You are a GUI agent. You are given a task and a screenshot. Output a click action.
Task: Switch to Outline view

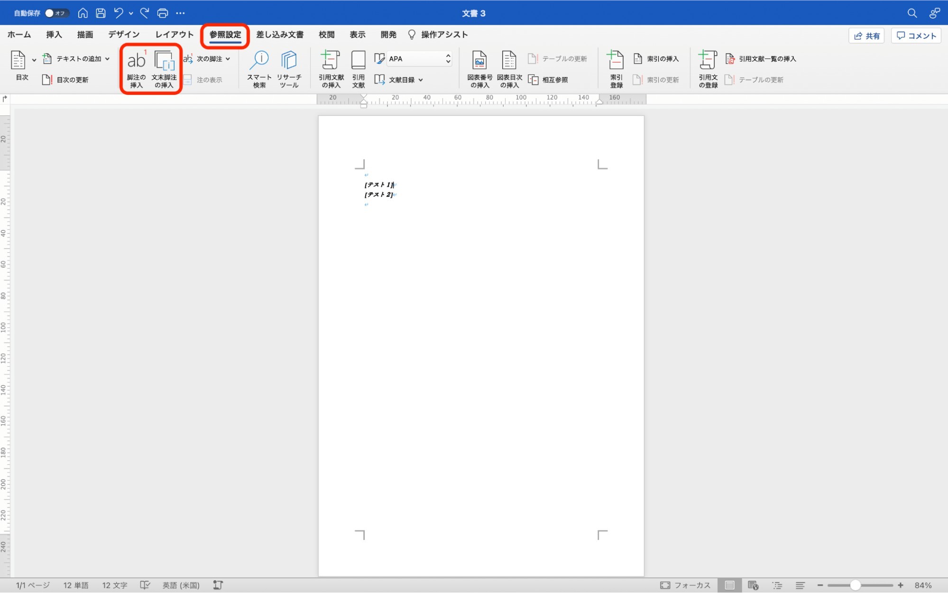pyautogui.click(x=777, y=585)
